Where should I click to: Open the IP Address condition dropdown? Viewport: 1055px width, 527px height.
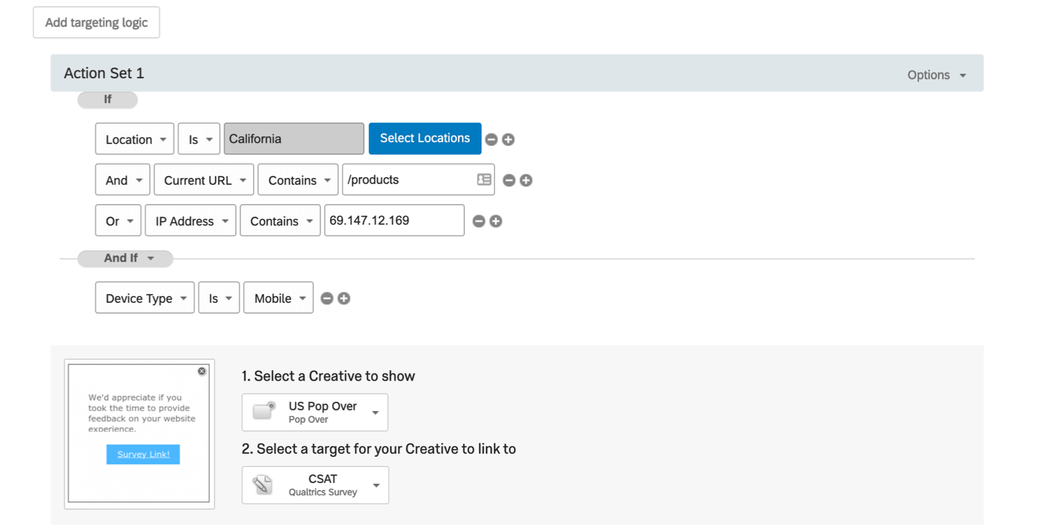tap(191, 221)
